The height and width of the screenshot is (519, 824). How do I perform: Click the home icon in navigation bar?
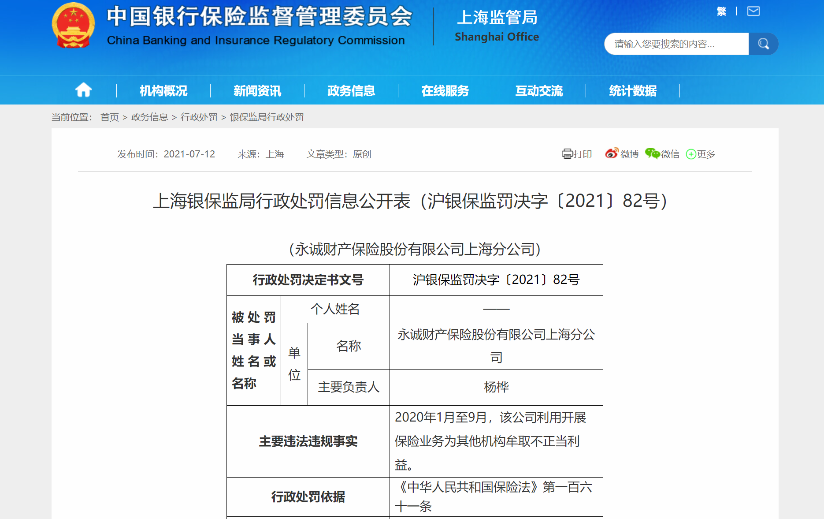pos(83,90)
